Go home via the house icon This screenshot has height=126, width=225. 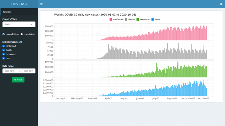click(221, 4)
